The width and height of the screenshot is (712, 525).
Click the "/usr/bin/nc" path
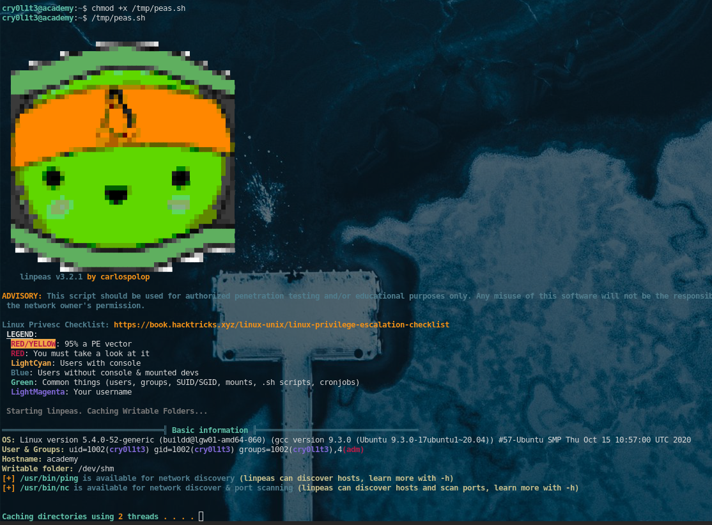45,487
